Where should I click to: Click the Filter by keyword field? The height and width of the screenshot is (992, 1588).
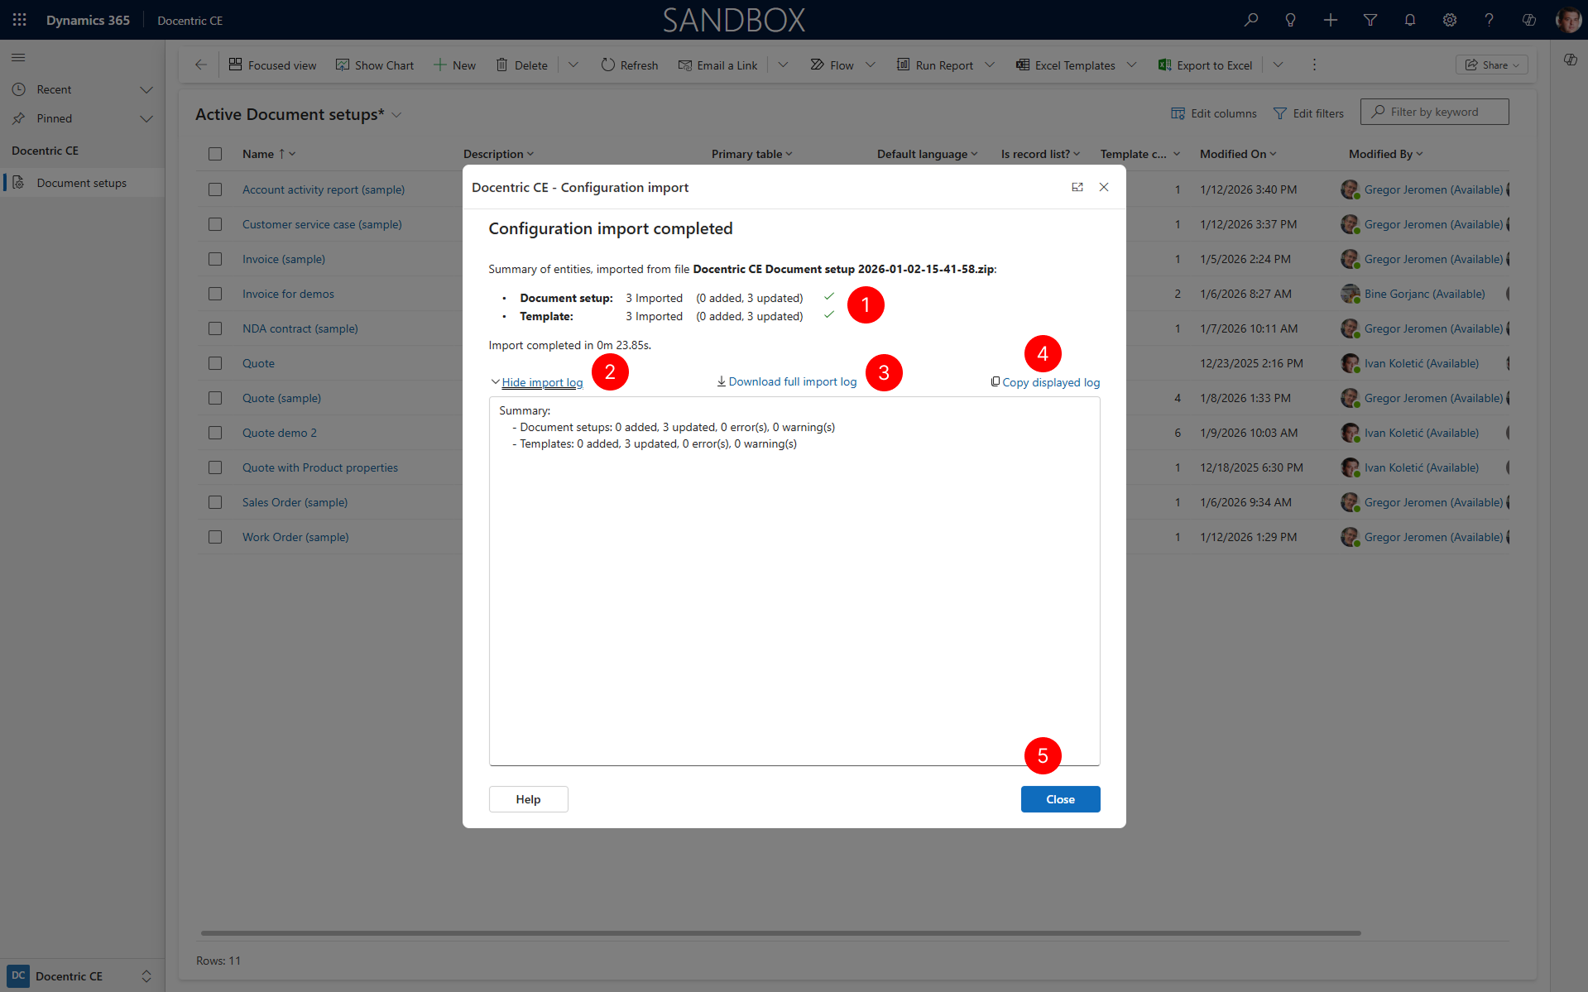(1434, 112)
